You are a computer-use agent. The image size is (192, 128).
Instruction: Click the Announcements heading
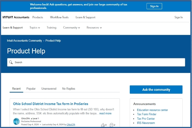(145, 104)
